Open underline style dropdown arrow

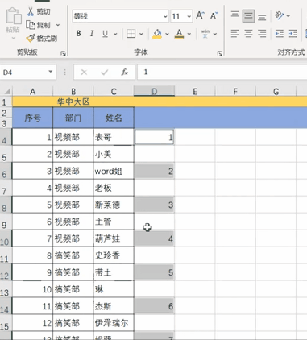[115, 34]
